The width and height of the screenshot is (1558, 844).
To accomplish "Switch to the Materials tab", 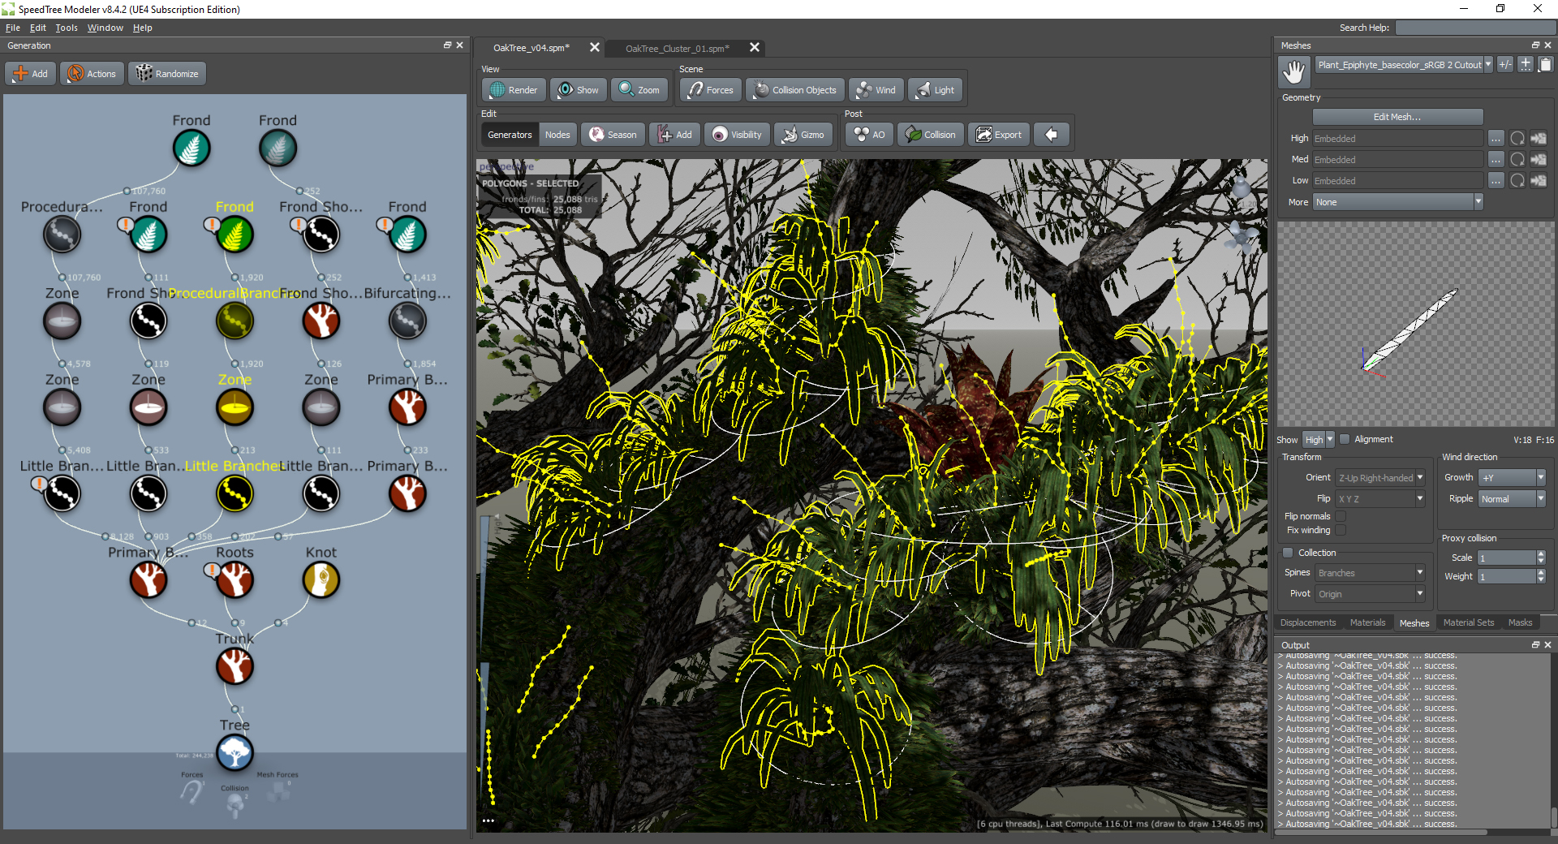I will pyautogui.click(x=1367, y=622).
